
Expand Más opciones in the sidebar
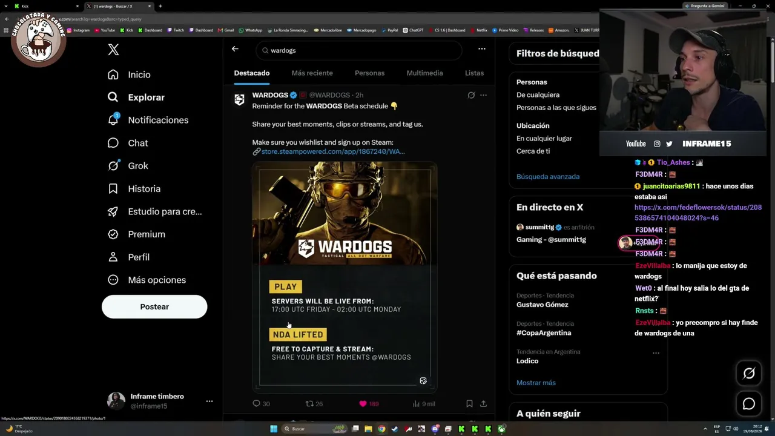point(147,280)
